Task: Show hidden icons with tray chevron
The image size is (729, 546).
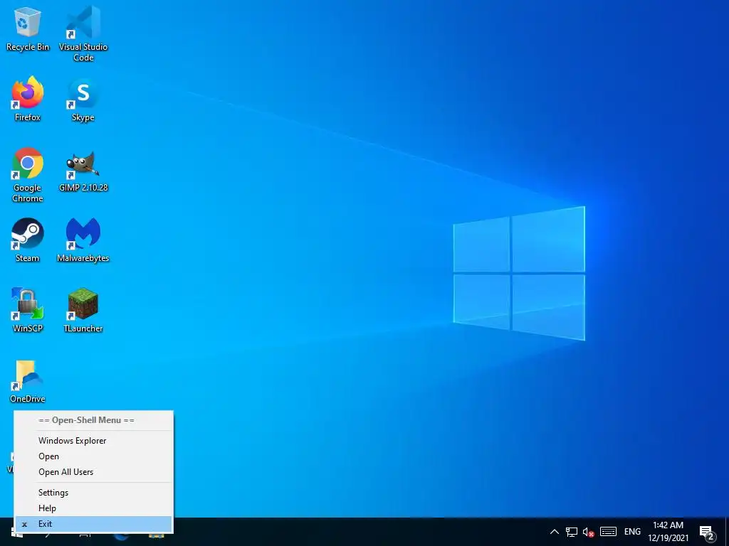Action: pyautogui.click(x=554, y=532)
